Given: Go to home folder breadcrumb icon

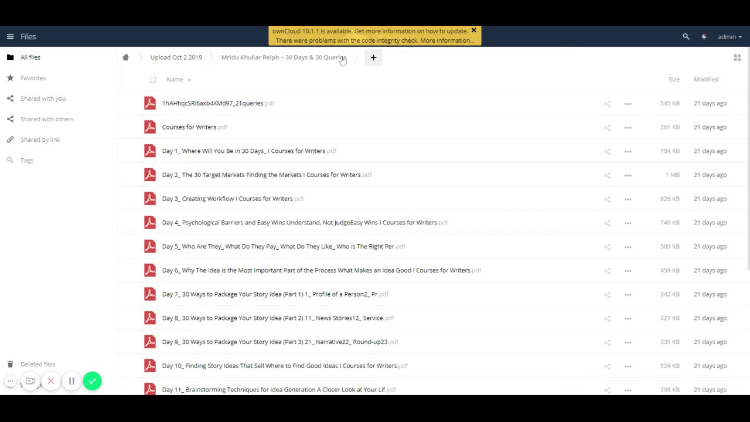Looking at the screenshot, I should [x=125, y=57].
